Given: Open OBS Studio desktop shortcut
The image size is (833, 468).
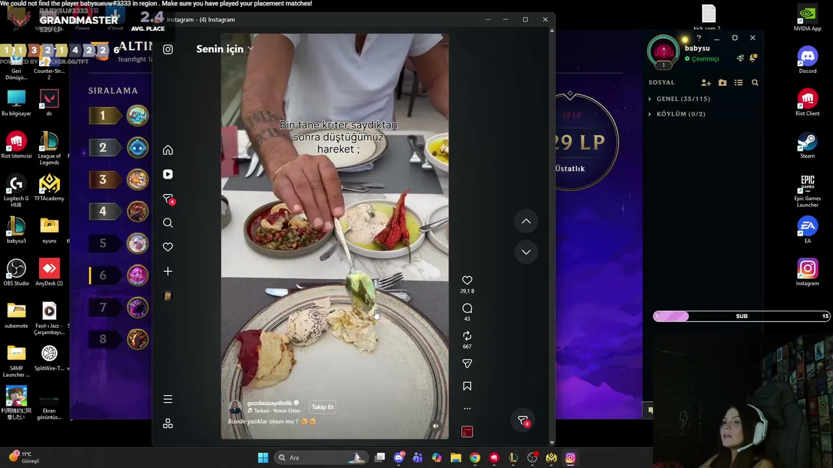Looking at the screenshot, I should pos(16,272).
